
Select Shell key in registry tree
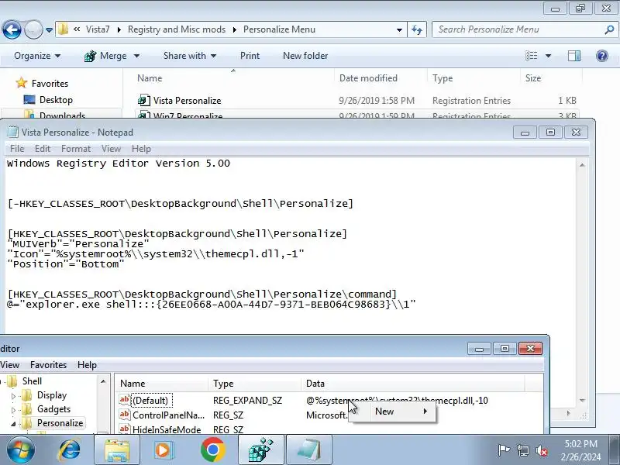coord(32,381)
